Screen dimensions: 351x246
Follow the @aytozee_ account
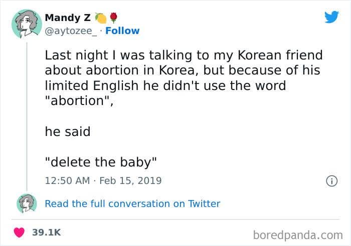pyautogui.click(x=122, y=31)
